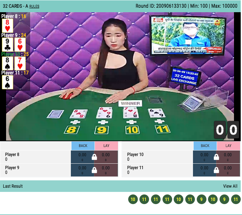Open the RULES link
Screen dimensions: 242x215
pyautogui.click(x=34, y=6)
